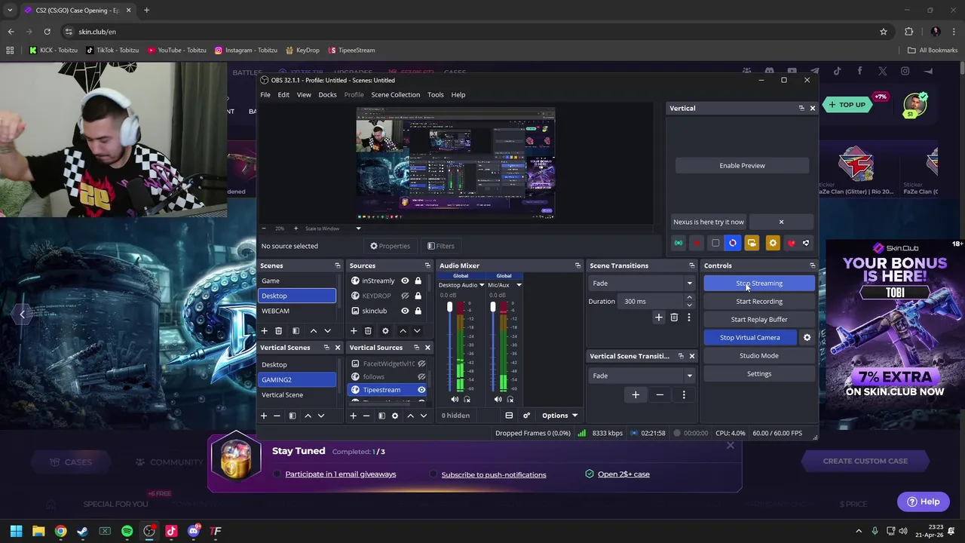Show the follows vertical source
The image size is (965, 543).
[x=421, y=376]
